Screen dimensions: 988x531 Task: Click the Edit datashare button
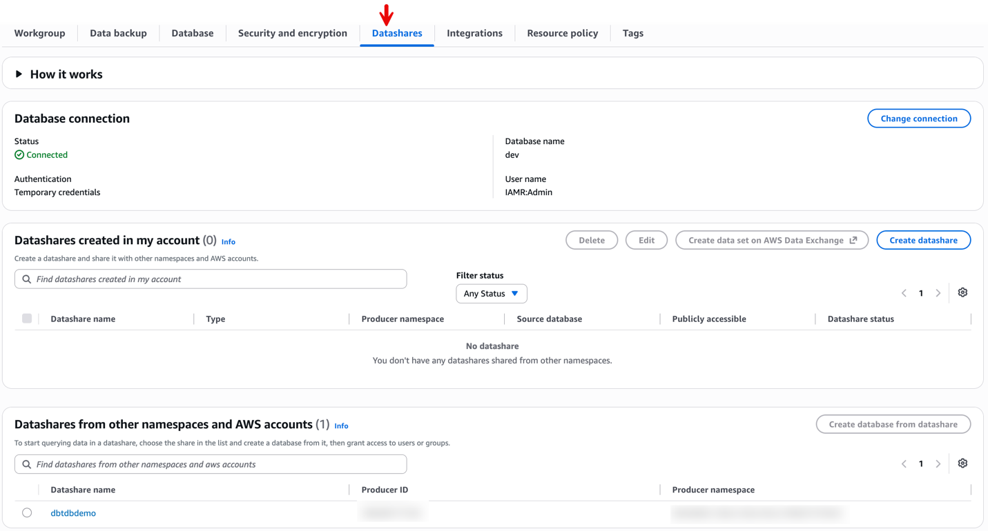[646, 240]
